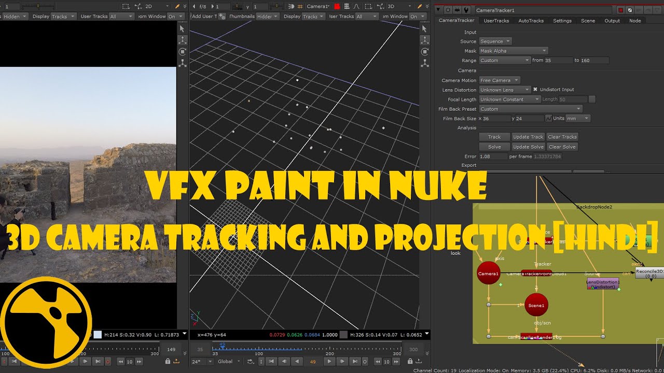Switch to the Node tab
The height and width of the screenshot is (373, 664).
(x=635, y=21)
